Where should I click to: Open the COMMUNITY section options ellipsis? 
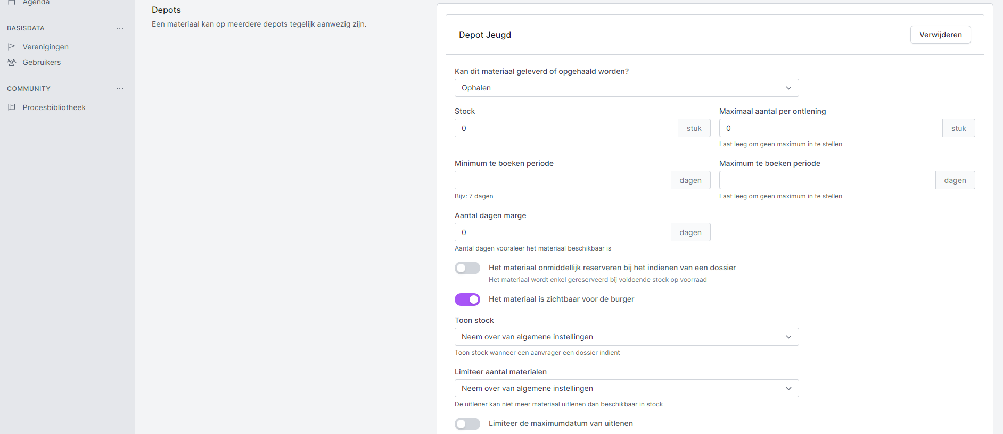pyautogui.click(x=120, y=89)
